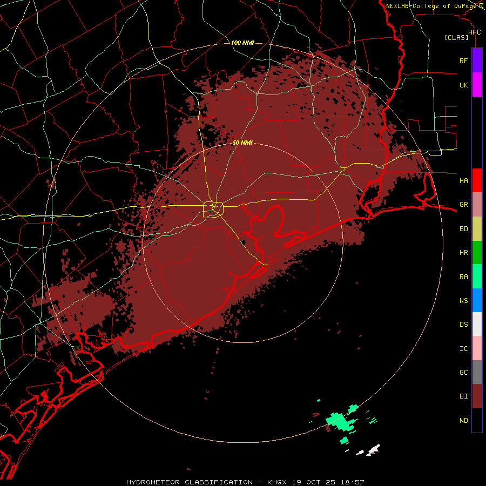This screenshot has height=486, width=486.
Task: Click the HR label in the legend
Action: (463, 253)
